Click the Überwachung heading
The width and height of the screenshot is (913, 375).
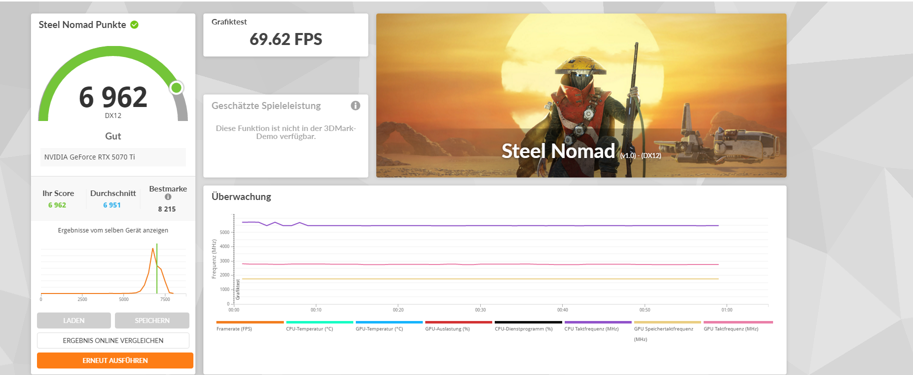click(x=241, y=196)
